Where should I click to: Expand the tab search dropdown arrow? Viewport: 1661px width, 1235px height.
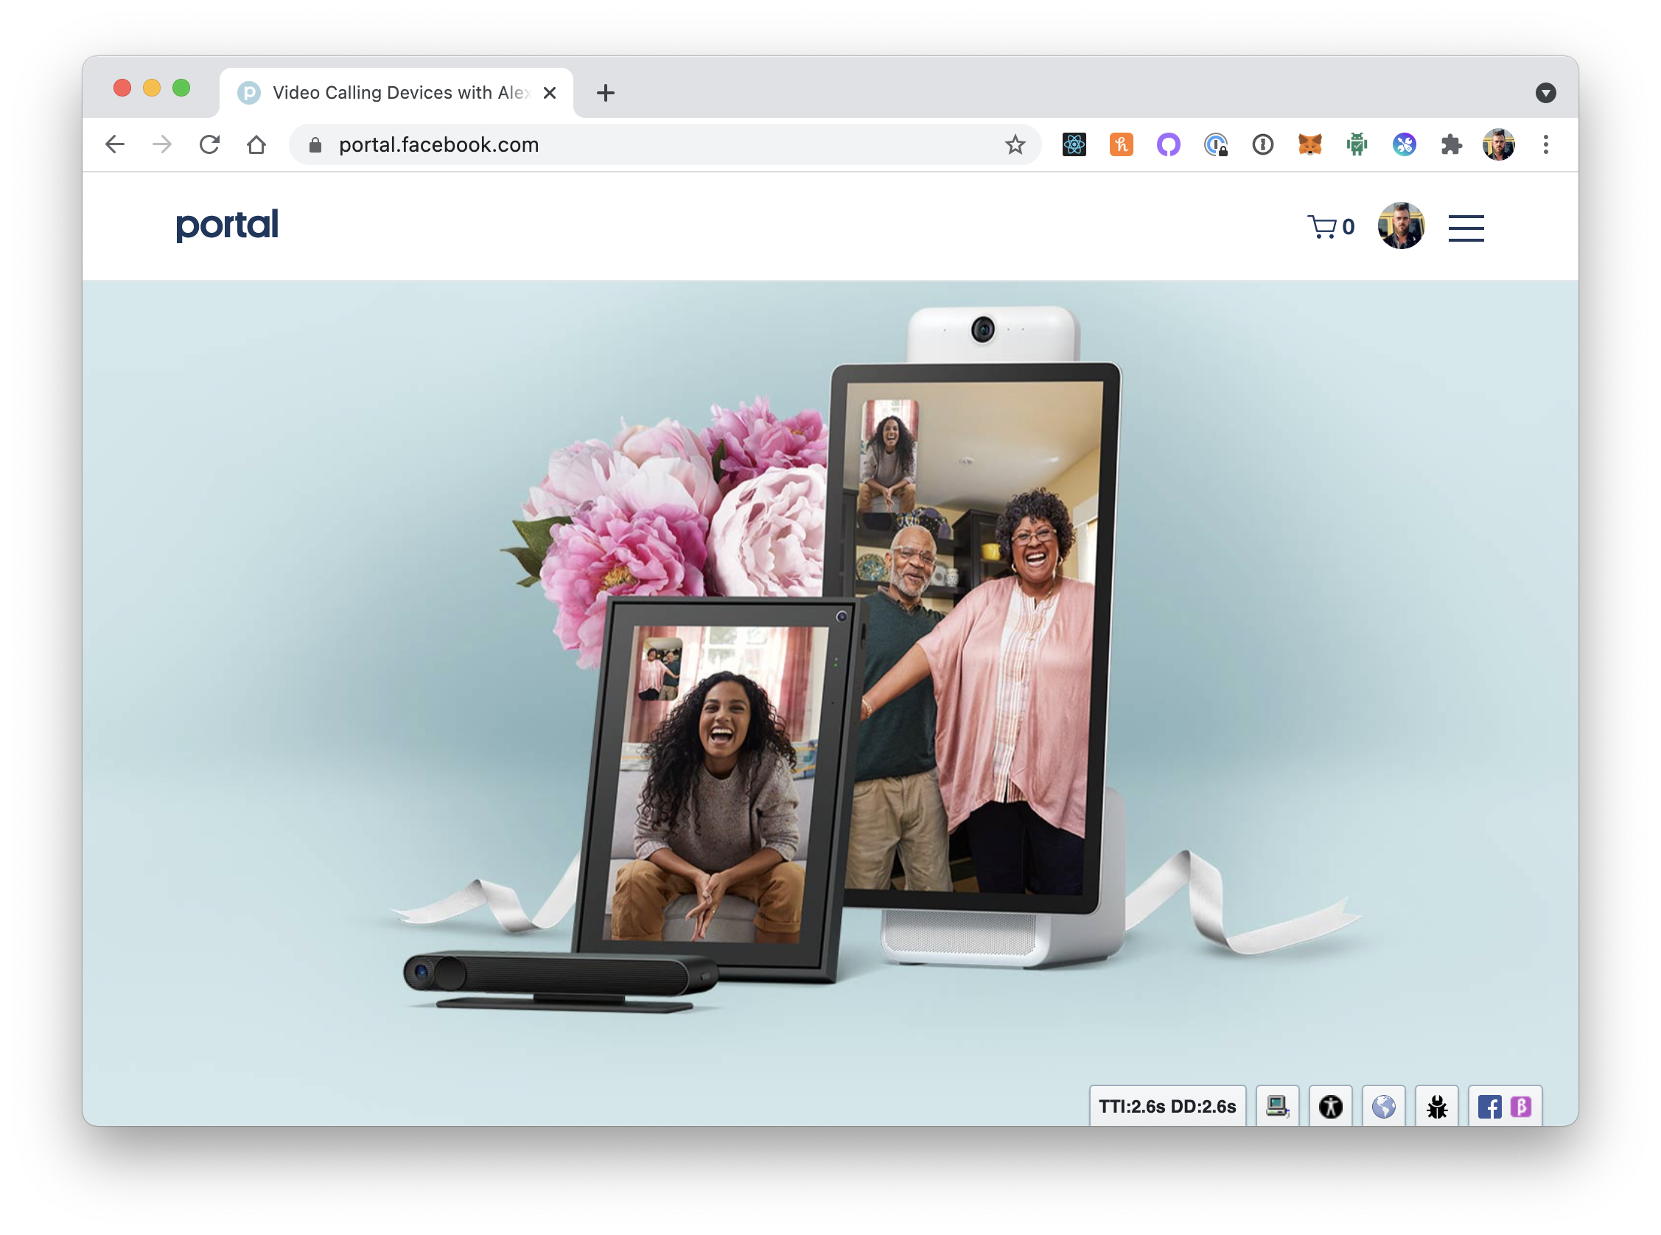(x=1545, y=93)
